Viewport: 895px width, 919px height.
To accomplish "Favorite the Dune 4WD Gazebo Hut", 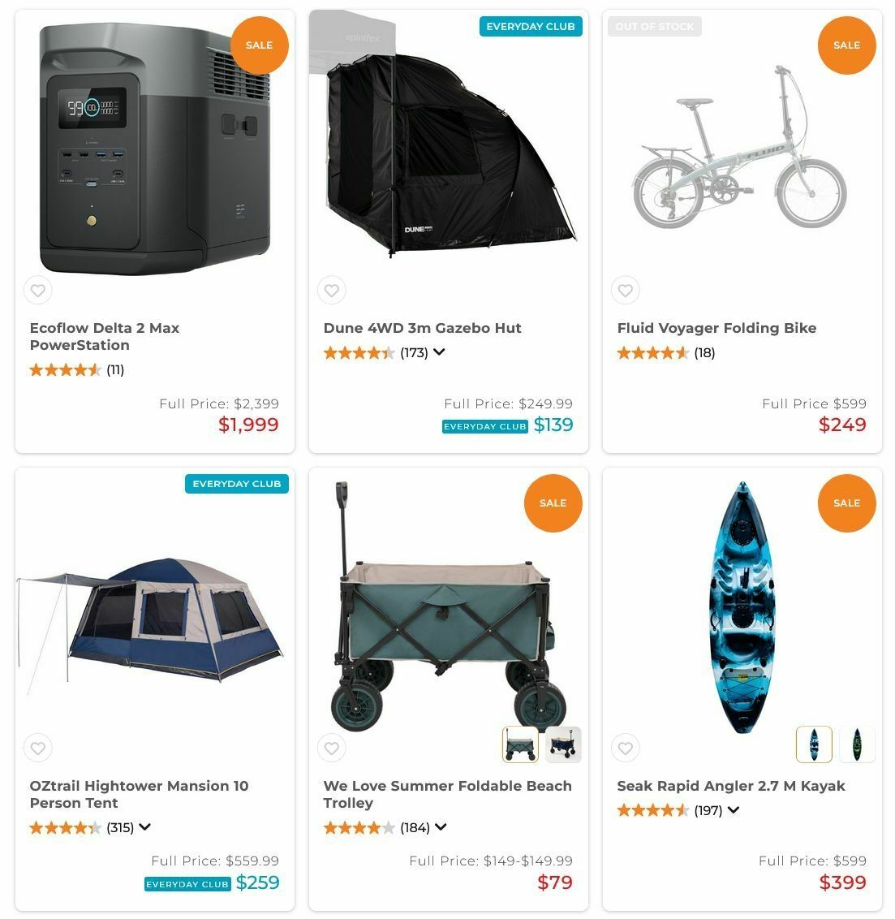I will pos(331,290).
